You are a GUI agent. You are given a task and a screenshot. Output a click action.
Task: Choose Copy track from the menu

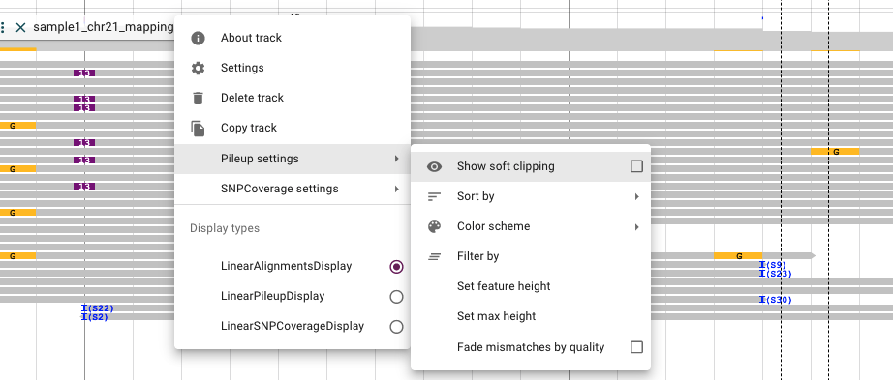(293, 128)
